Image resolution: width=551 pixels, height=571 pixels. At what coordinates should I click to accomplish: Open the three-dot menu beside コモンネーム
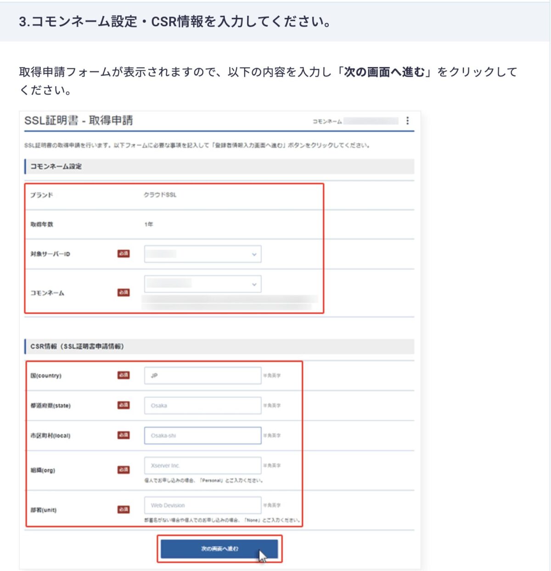coord(407,121)
